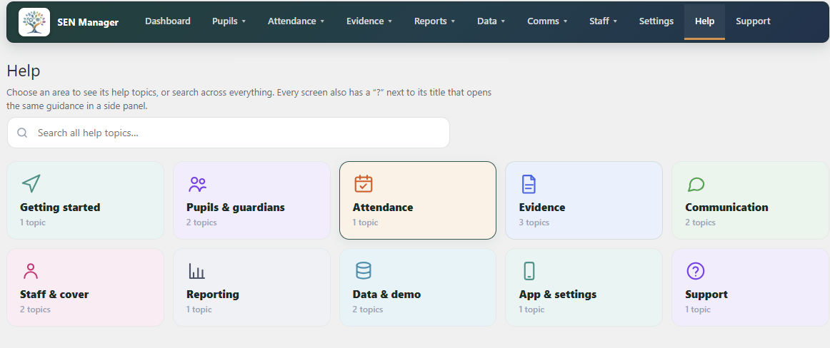Click the document icon on Evidence card
The height and width of the screenshot is (348, 830).
tap(529, 184)
